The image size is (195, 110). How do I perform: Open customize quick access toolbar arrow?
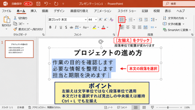coord(63,4)
